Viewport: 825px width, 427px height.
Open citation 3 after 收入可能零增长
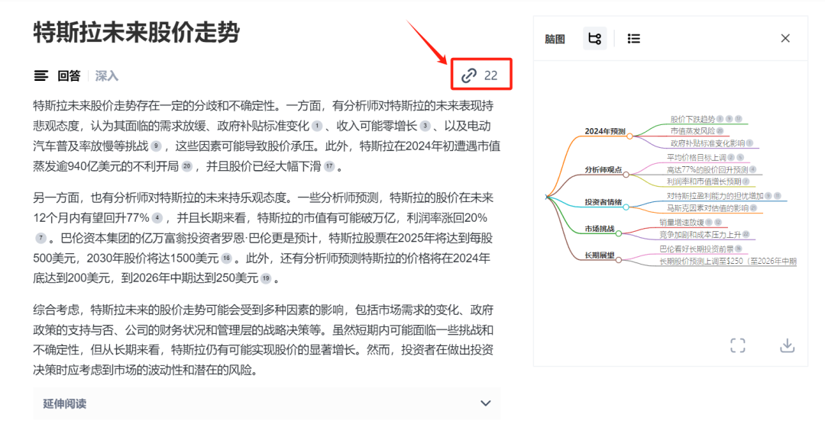[x=425, y=126]
